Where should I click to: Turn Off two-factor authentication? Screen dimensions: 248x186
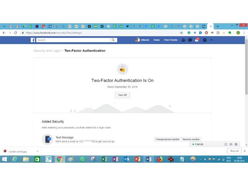pyautogui.click(x=122, y=95)
